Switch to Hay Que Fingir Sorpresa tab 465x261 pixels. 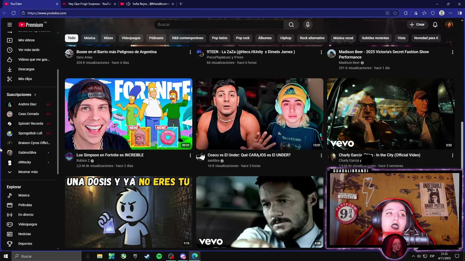click(90, 4)
